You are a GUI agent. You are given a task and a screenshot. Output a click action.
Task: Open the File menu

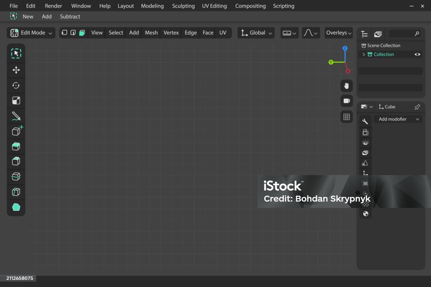click(13, 6)
